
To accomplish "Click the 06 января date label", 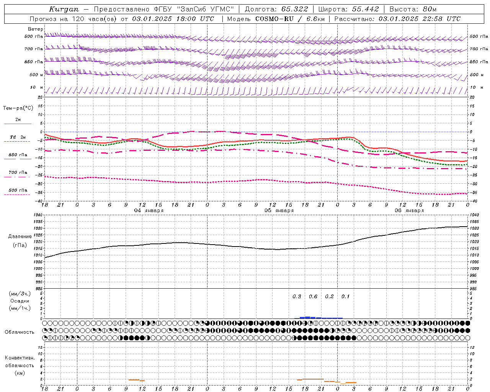I will (409, 211).
